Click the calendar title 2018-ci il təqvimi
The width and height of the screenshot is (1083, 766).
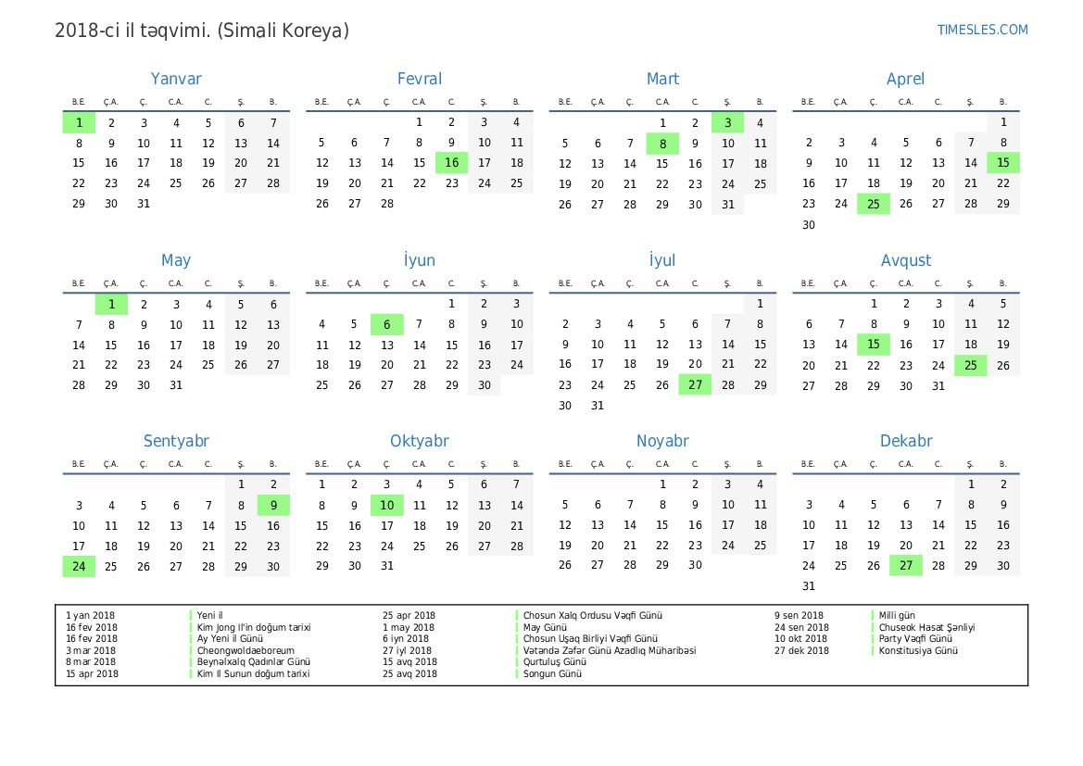pos(202,31)
